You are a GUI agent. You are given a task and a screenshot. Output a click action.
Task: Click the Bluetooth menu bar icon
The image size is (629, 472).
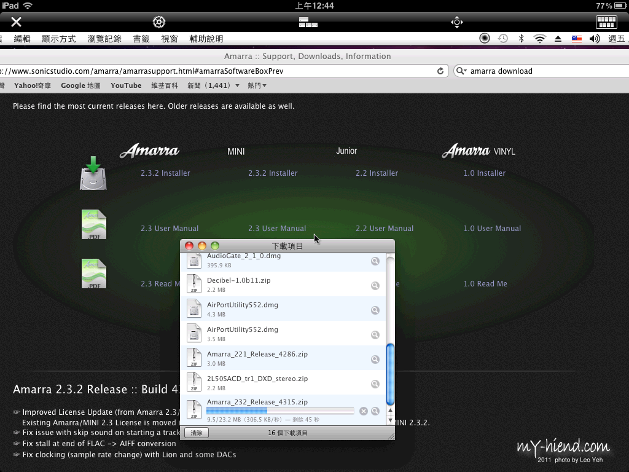click(x=521, y=38)
